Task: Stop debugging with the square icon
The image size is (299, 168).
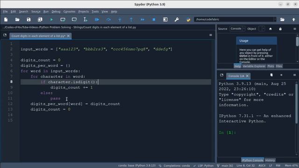Action: click(154, 20)
